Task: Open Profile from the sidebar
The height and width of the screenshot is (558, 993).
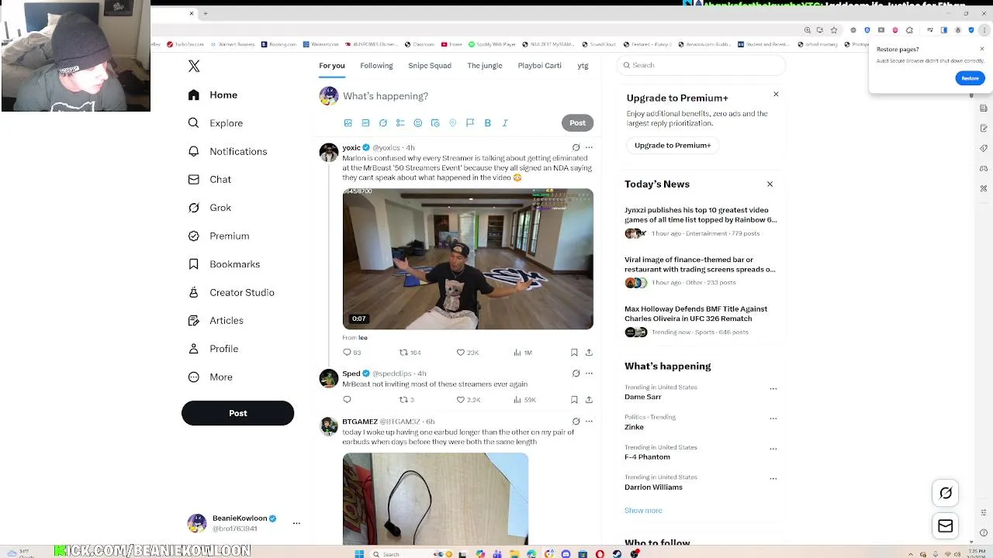Action: pyautogui.click(x=213, y=349)
